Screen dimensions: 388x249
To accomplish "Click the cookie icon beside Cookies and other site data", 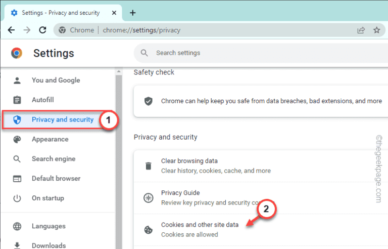I will (148, 229).
